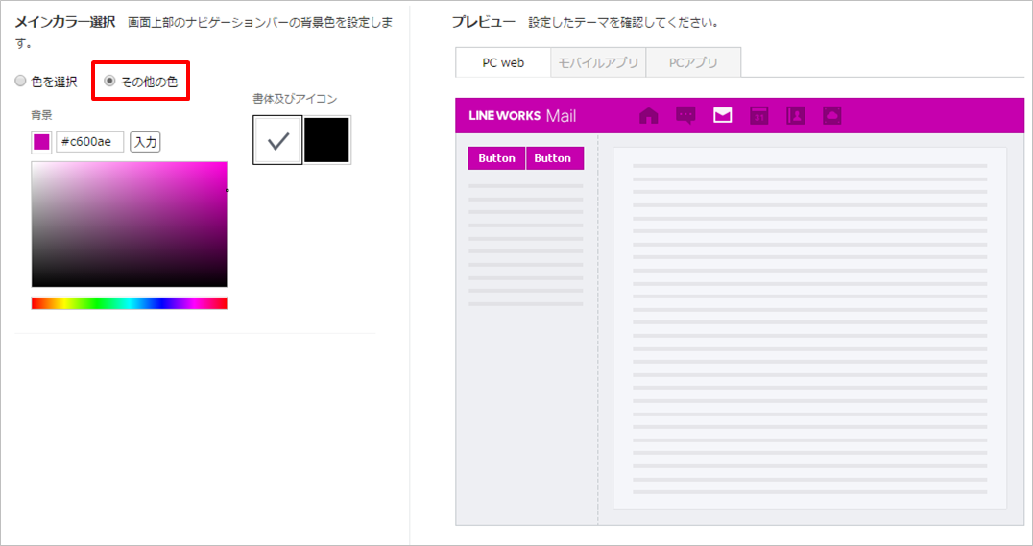Select the その他の色 radio button

click(109, 82)
